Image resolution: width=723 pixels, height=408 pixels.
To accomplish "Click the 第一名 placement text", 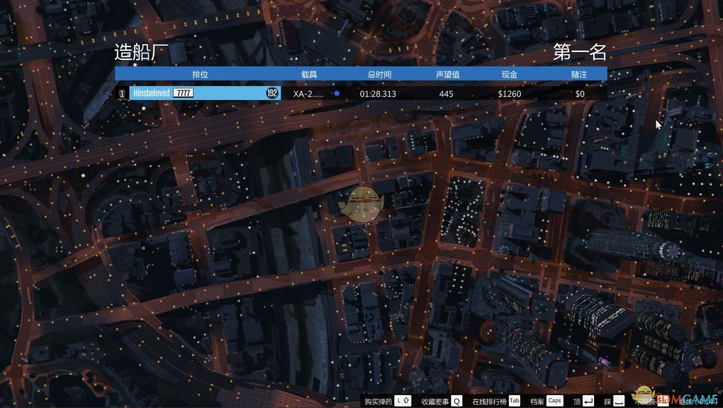I will point(580,52).
